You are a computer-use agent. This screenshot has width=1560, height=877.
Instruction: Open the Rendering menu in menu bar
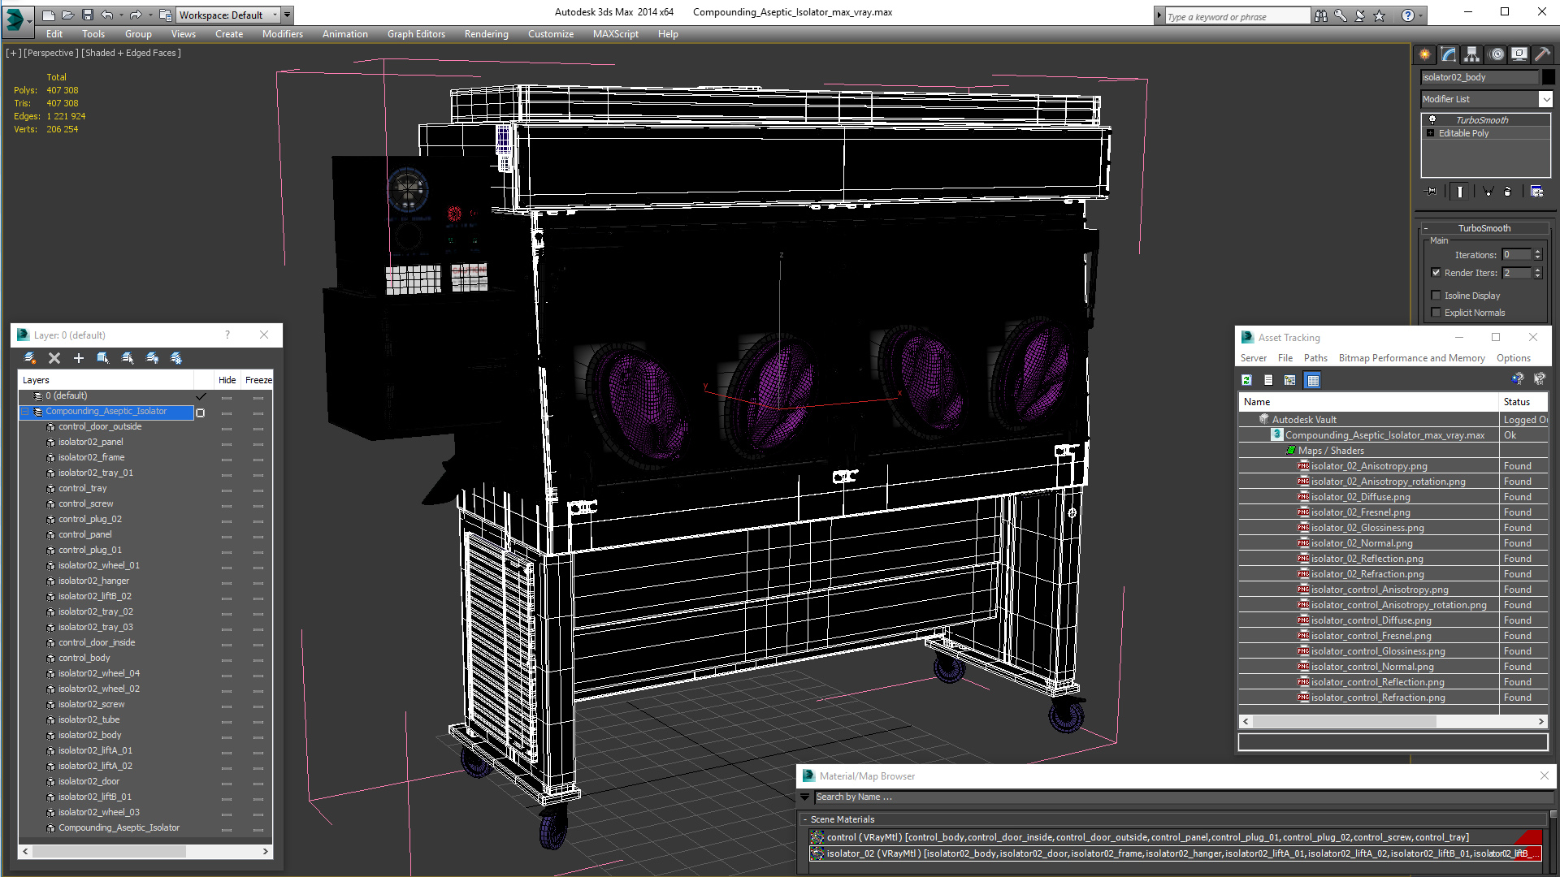(x=487, y=33)
